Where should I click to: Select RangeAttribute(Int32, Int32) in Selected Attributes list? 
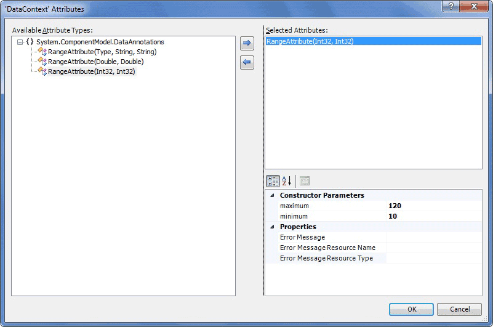pos(374,41)
